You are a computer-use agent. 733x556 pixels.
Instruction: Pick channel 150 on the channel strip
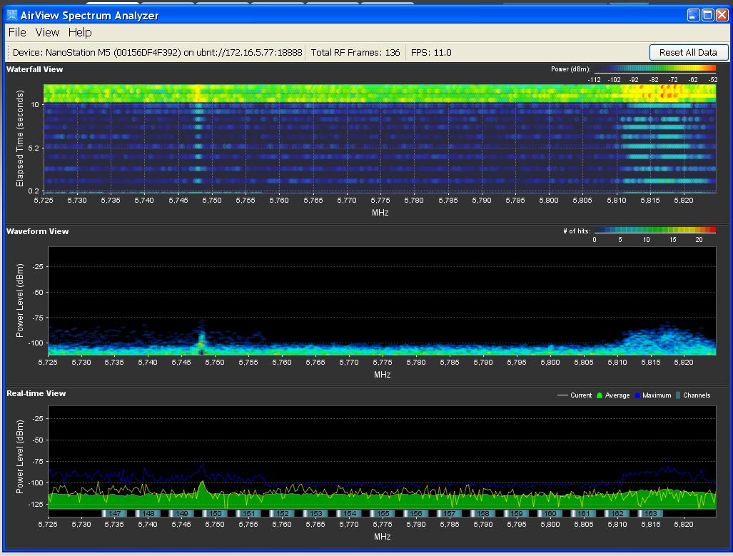point(215,513)
